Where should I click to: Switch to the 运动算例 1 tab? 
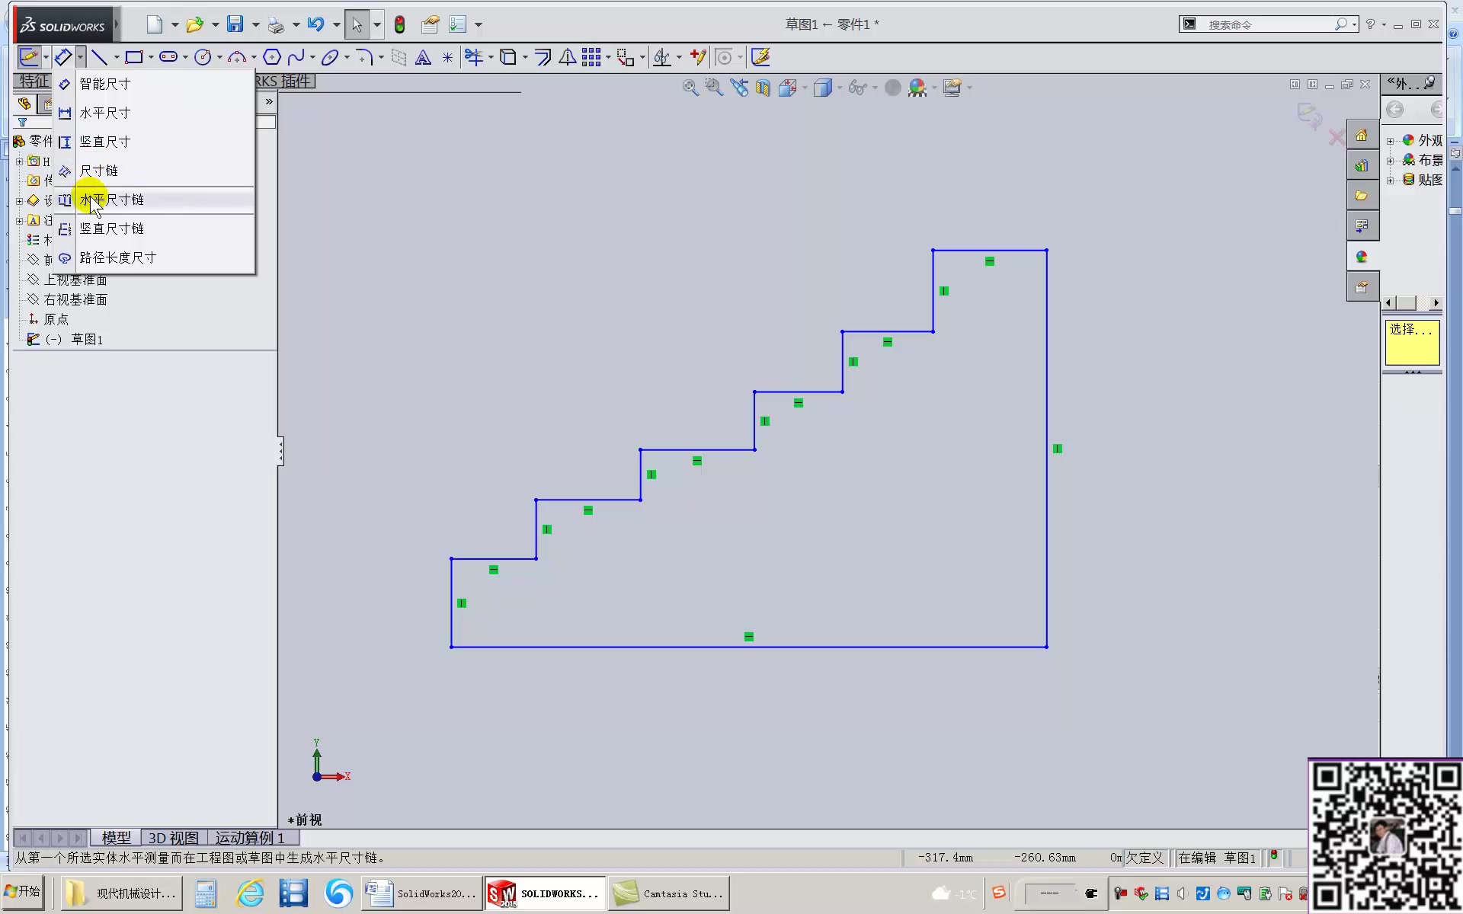(251, 838)
